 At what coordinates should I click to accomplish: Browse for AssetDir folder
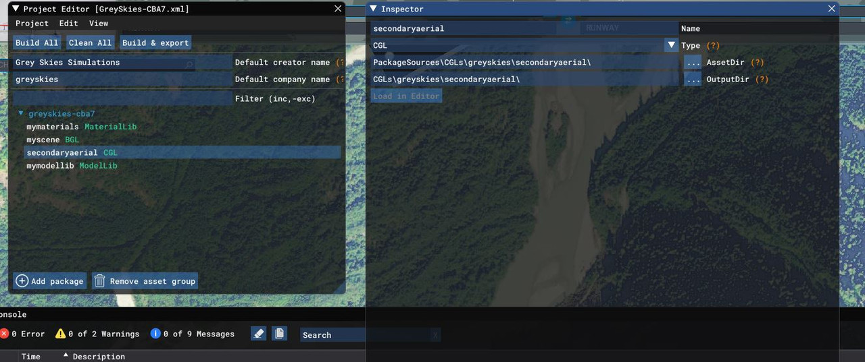693,62
